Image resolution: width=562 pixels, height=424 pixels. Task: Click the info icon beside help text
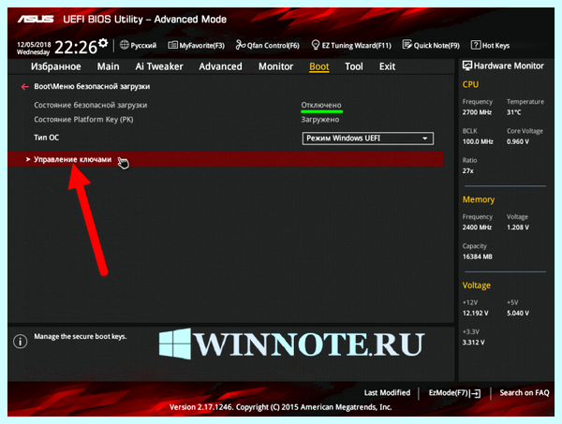click(x=20, y=342)
